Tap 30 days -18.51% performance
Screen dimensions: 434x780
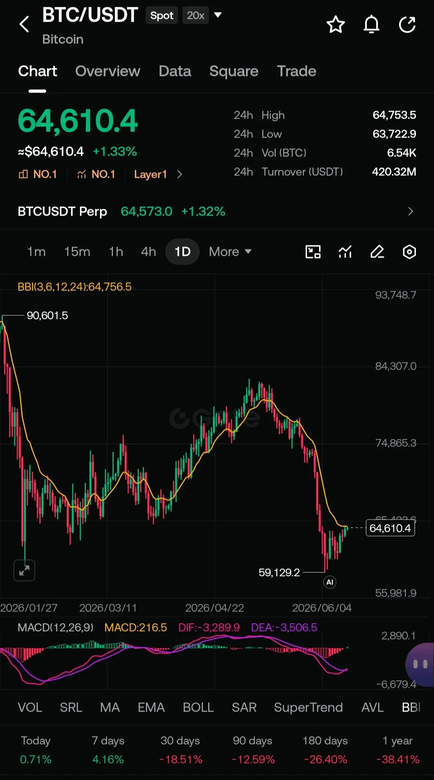tap(180, 750)
